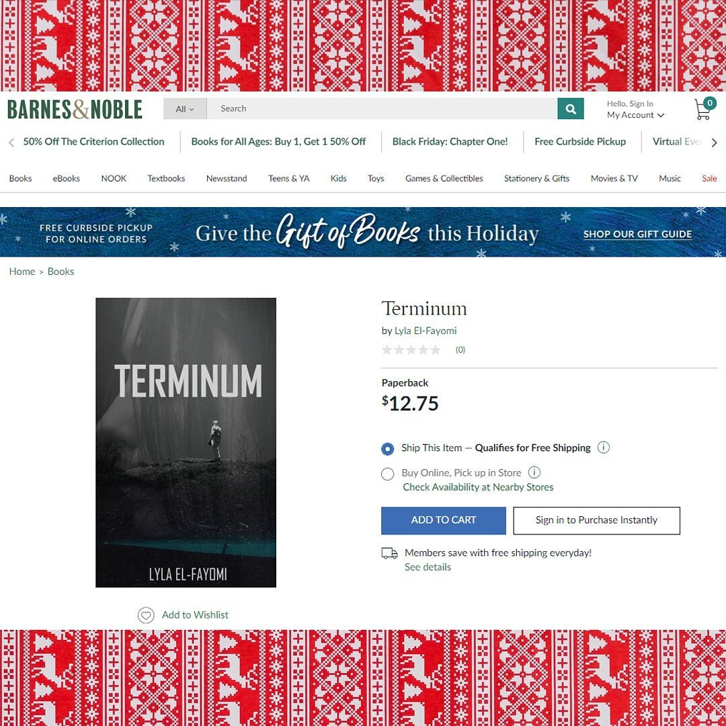Image resolution: width=726 pixels, height=726 pixels.
Task: Expand the My Account dropdown
Action: coord(635,115)
